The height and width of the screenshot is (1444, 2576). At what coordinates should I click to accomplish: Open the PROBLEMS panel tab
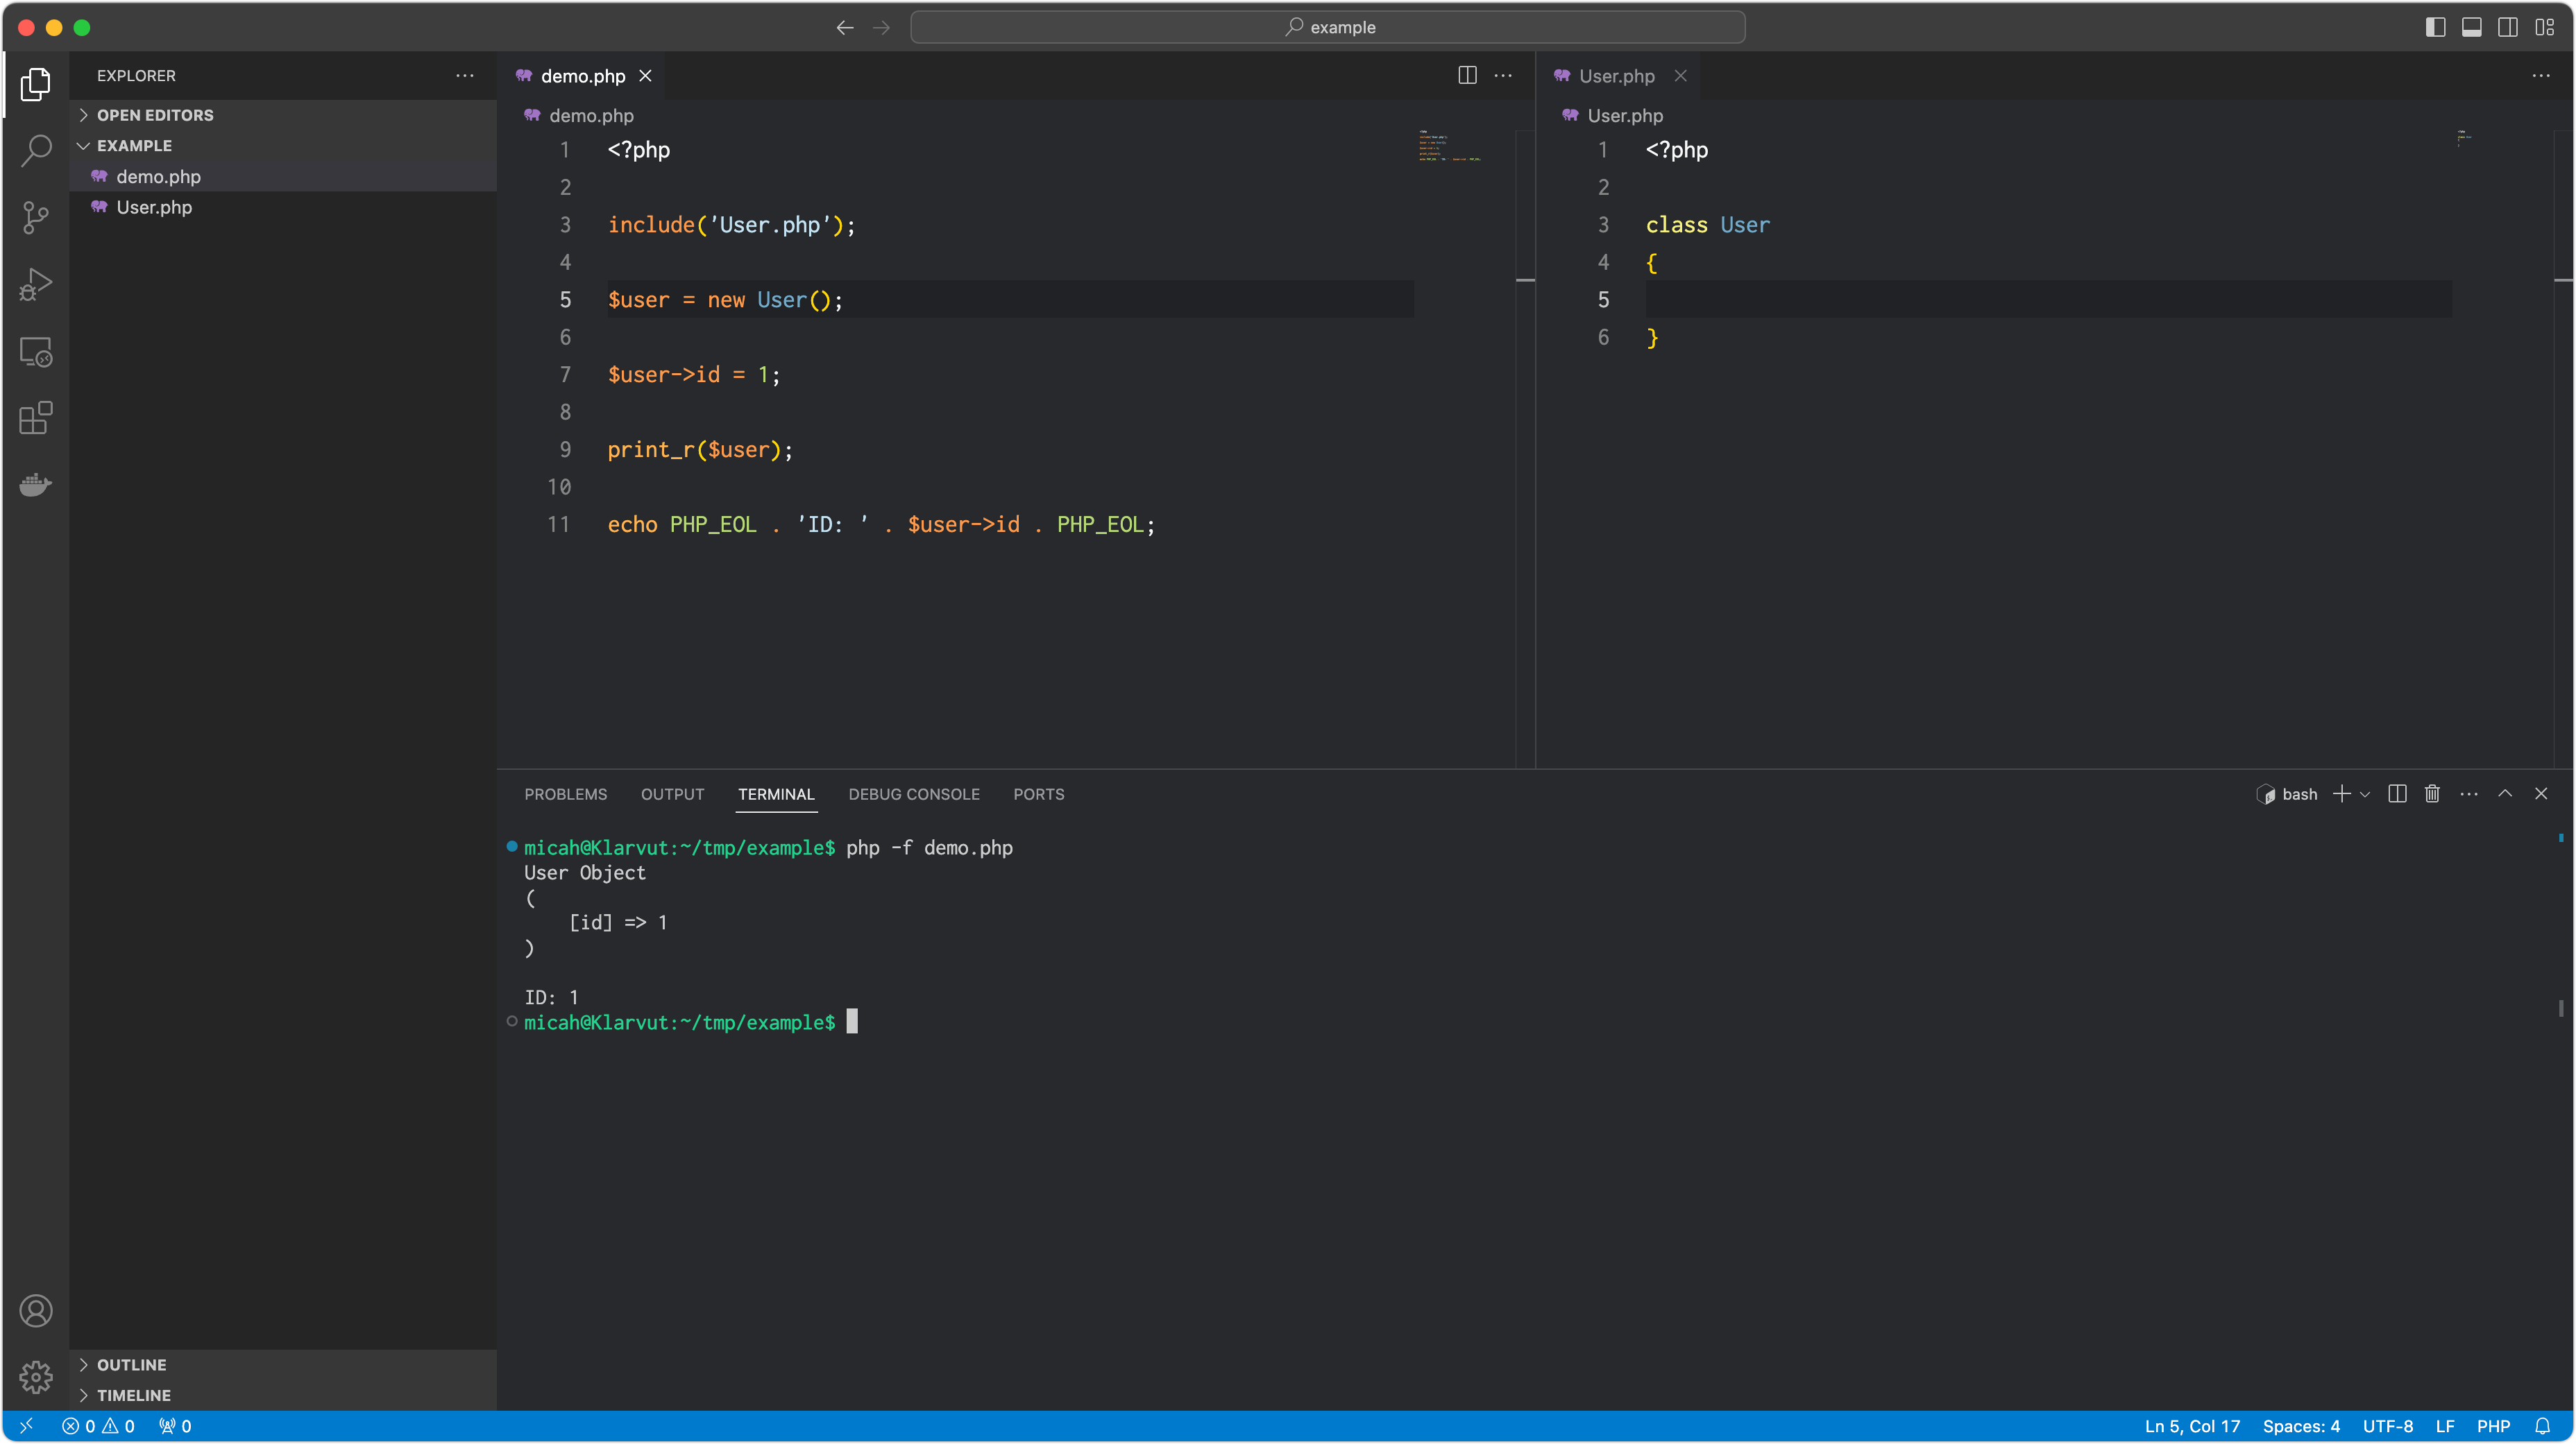click(565, 793)
